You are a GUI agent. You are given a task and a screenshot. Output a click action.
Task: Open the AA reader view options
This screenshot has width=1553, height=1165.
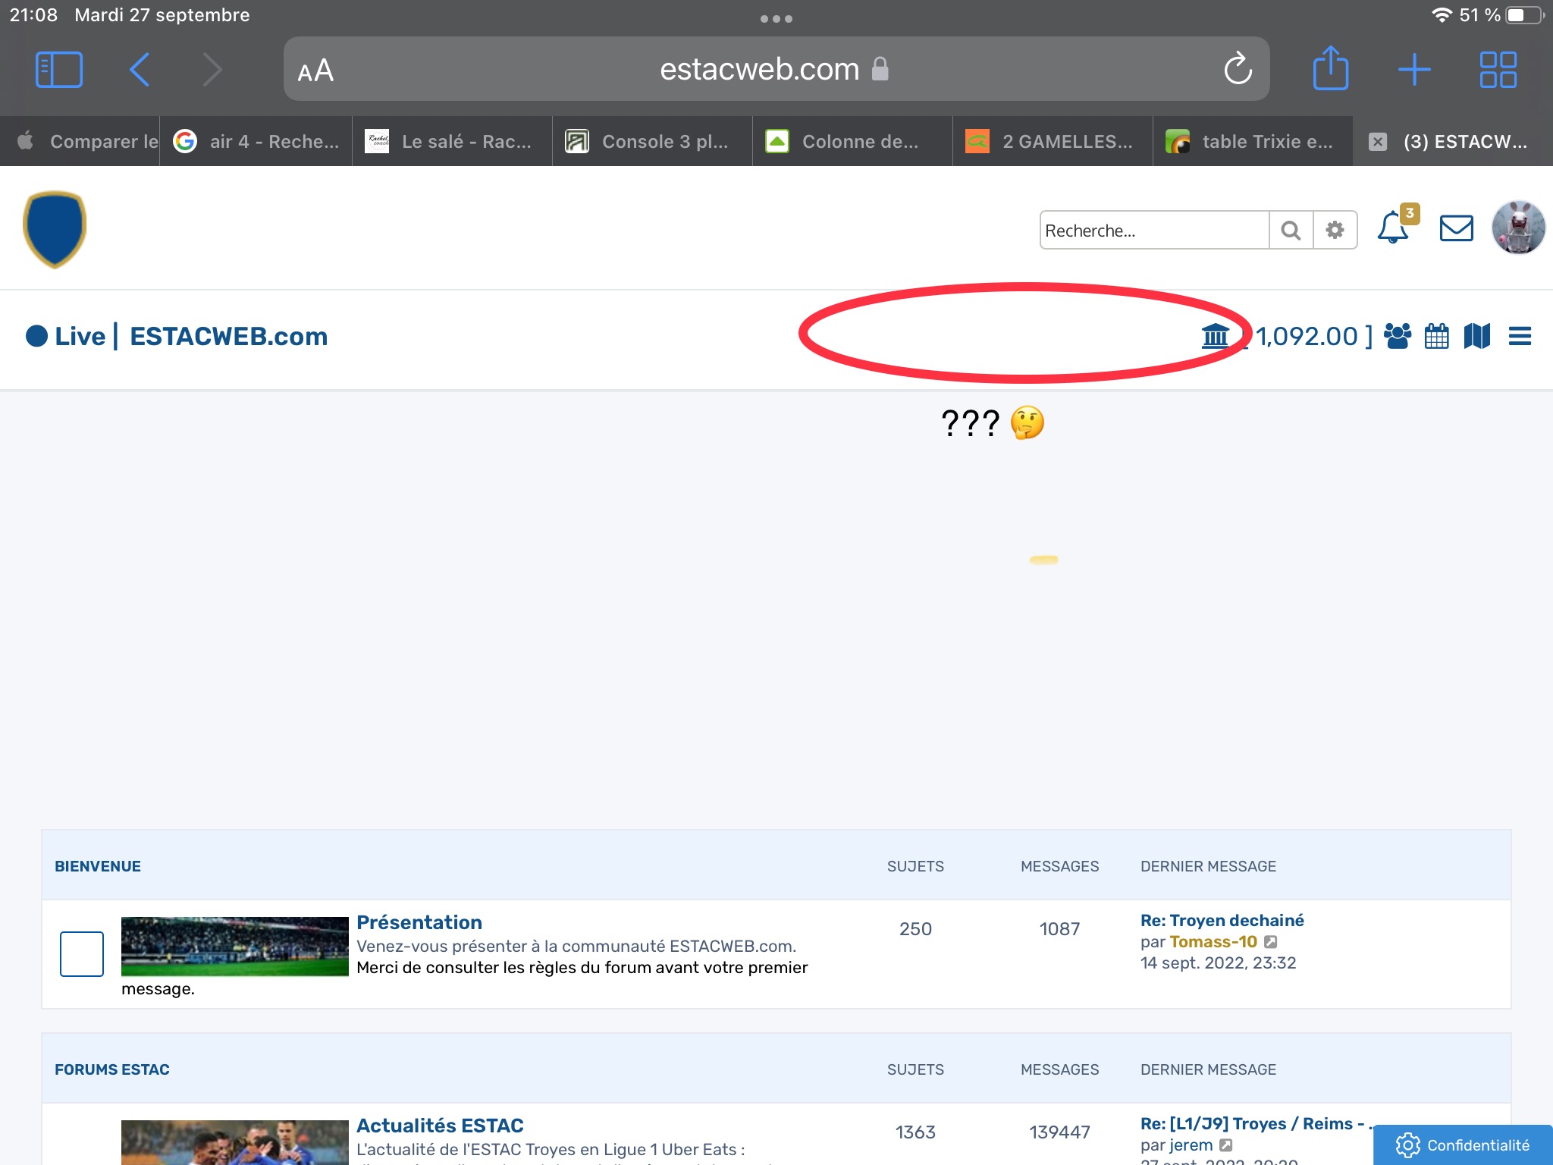click(x=315, y=71)
